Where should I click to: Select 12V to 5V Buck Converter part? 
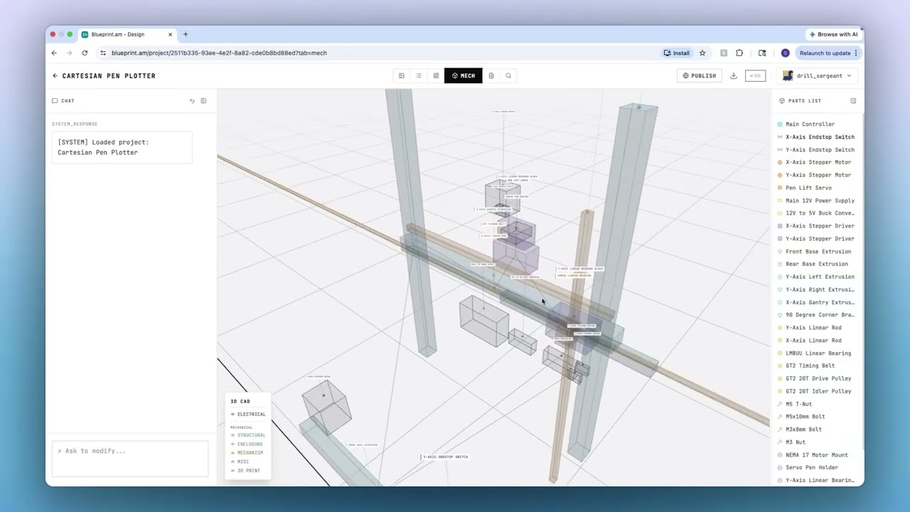[820, 213]
